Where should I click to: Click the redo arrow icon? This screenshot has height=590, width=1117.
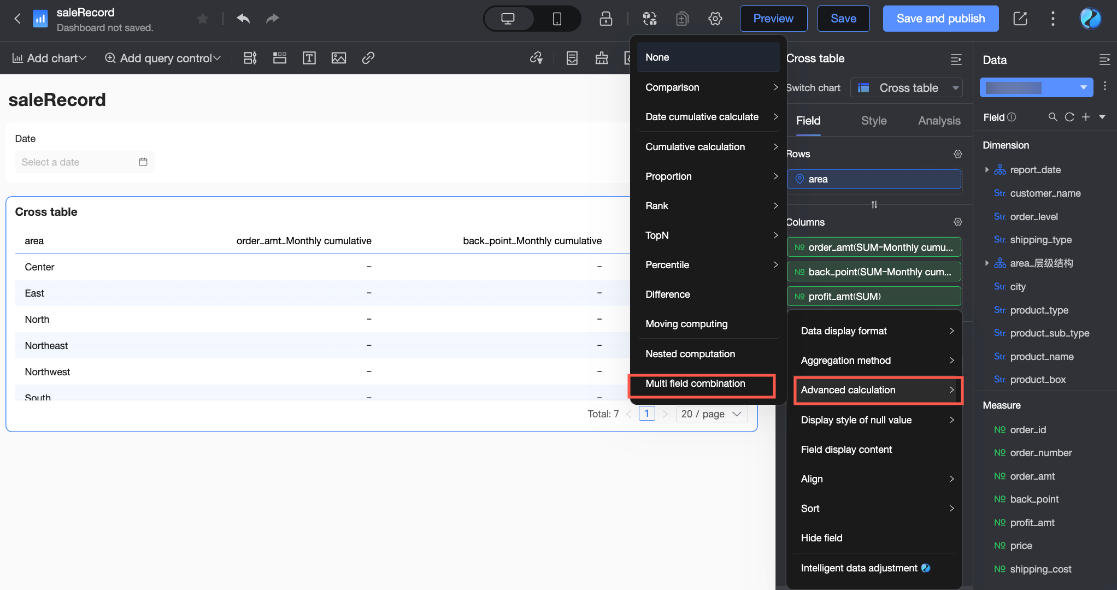pos(272,19)
